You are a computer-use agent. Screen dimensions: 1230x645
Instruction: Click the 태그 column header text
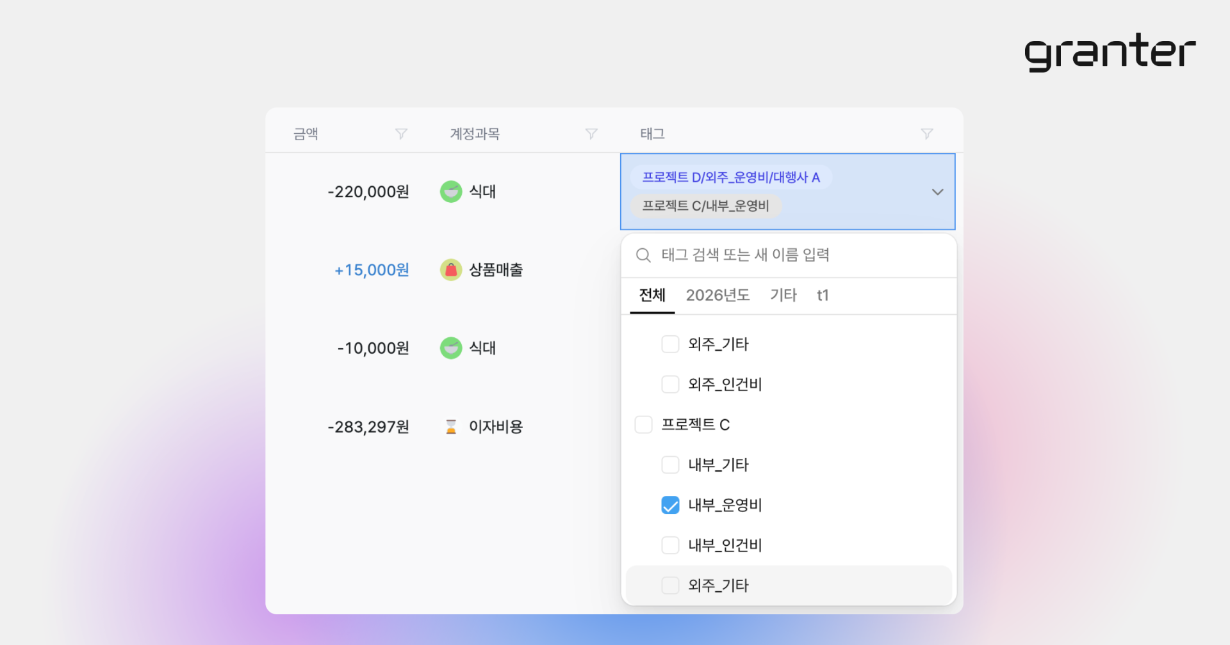coord(653,134)
